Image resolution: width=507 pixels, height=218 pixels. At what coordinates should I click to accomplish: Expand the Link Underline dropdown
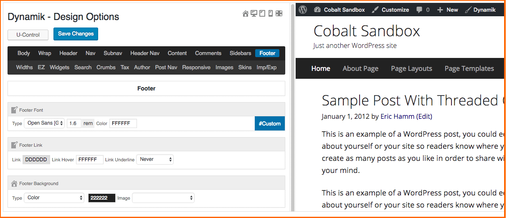pyautogui.click(x=155, y=159)
